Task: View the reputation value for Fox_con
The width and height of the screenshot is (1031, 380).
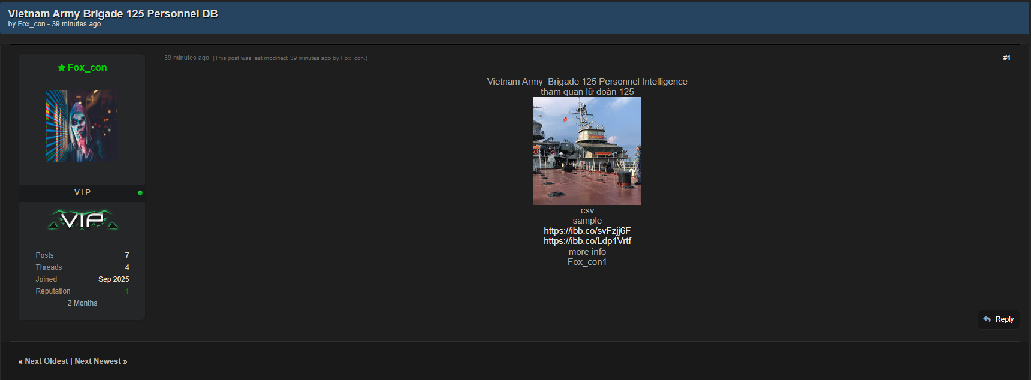Action: click(127, 291)
